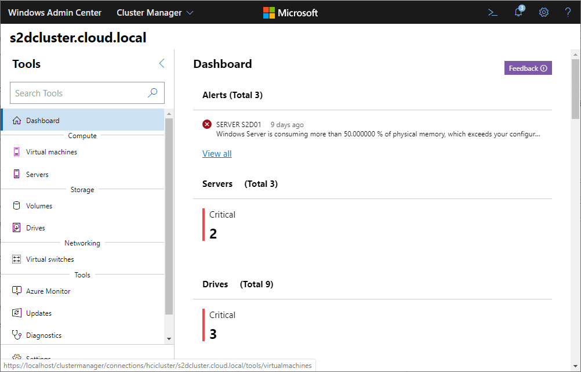Open the settings gear in the header
Screen dimensions: 581x372
[x=543, y=12]
